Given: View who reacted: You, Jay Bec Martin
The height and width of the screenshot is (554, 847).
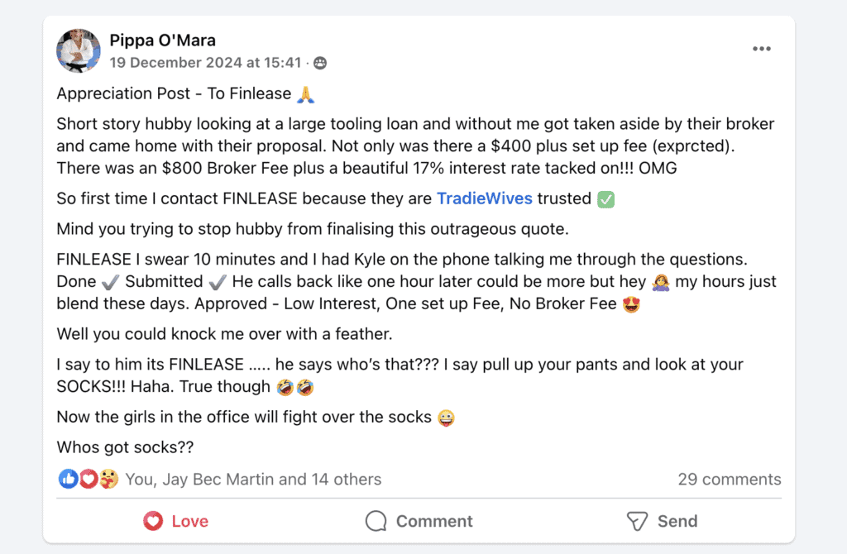Looking at the screenshot, I should 253,480.
